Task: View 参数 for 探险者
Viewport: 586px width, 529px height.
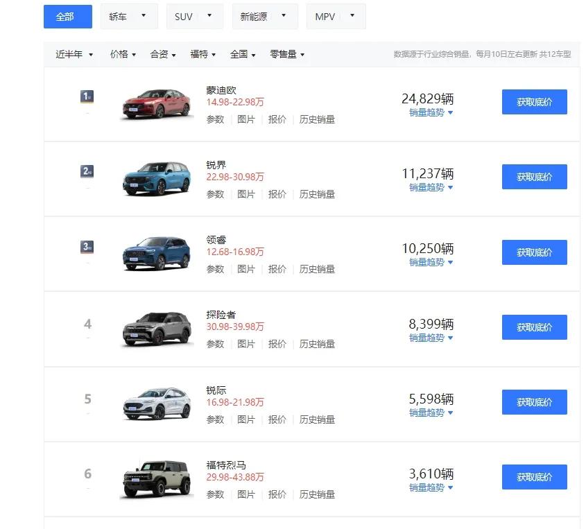Action: coord(215,344)
